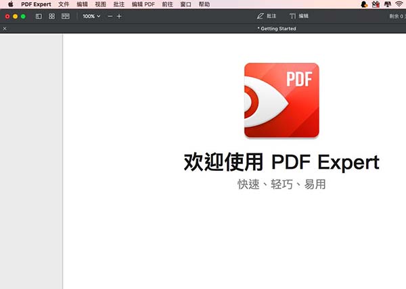Switch to the Getting Started tab

point(277,28)
